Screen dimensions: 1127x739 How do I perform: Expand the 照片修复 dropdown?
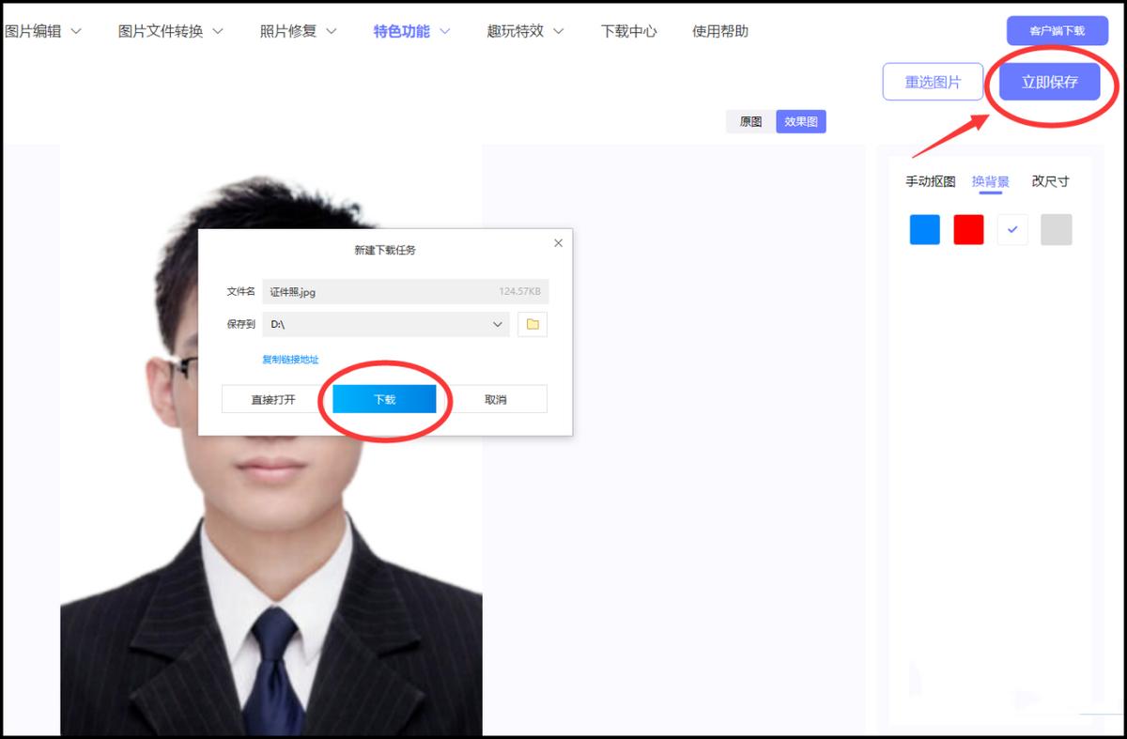coord(291,30)
